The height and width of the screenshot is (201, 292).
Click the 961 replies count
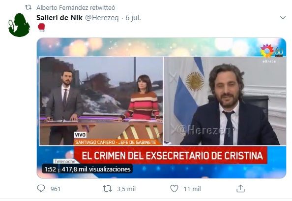click(56, 189)
